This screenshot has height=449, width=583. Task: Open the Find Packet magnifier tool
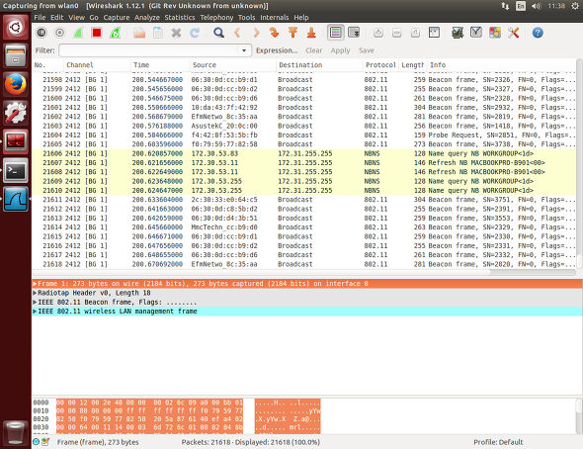218,33
